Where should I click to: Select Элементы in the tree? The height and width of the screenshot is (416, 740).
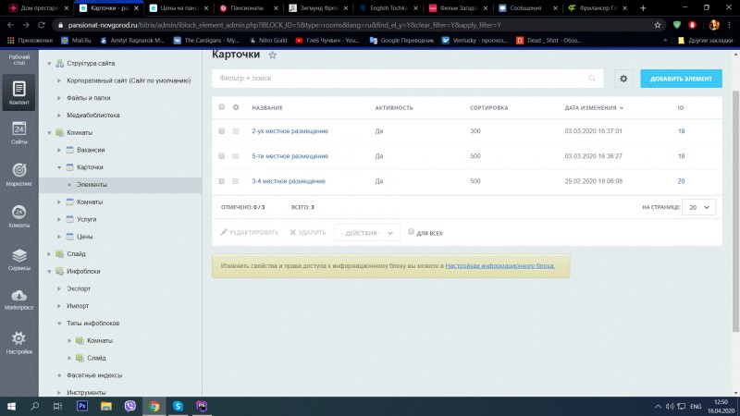tap(92, 185)
